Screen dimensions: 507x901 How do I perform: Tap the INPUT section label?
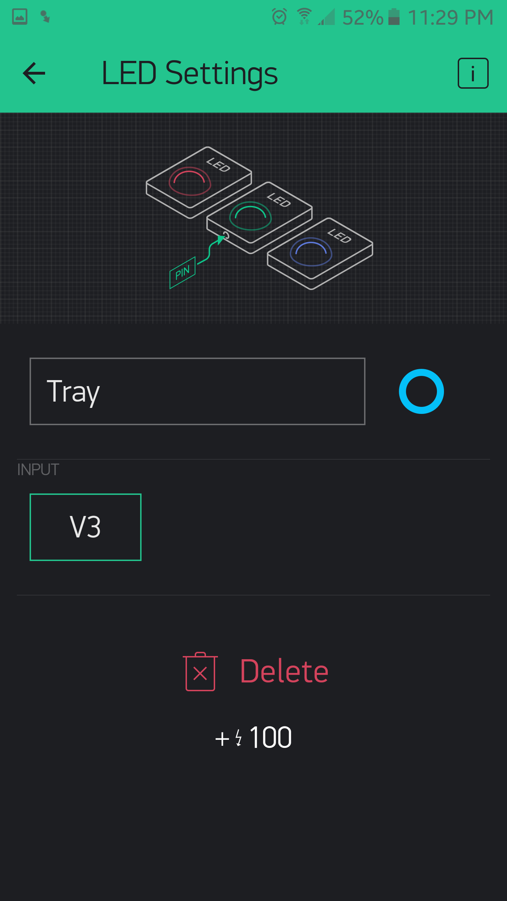tap(38, 470)
